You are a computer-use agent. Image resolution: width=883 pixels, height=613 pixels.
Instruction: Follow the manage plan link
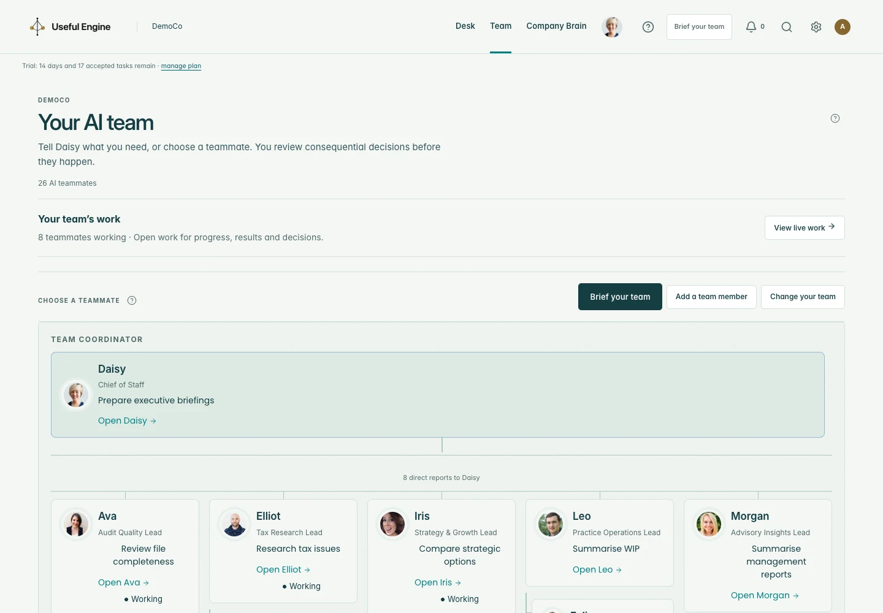181,66
